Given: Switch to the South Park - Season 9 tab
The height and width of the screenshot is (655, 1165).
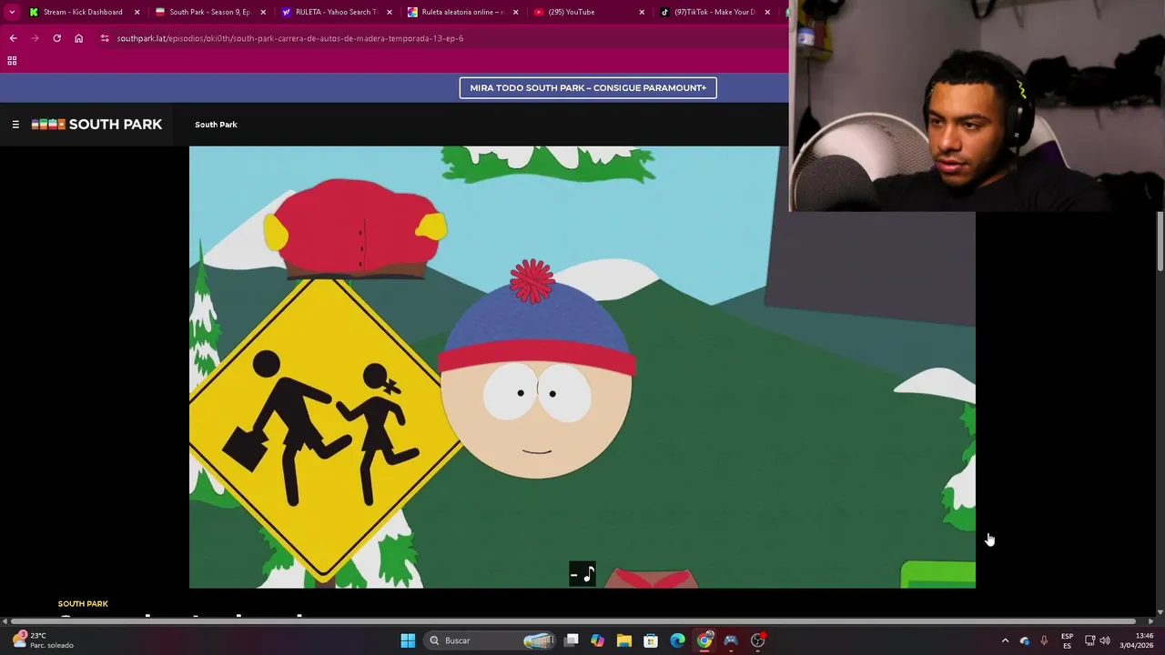Looking at the screenshot, I should (x=209, y=12).
